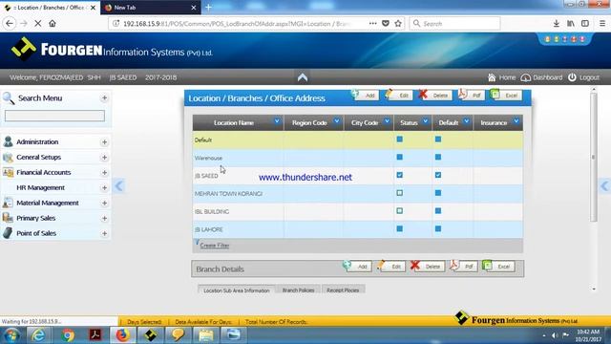
Task: Uncheck Default checkbox for JB SAEED row
Action: (438, 175)
